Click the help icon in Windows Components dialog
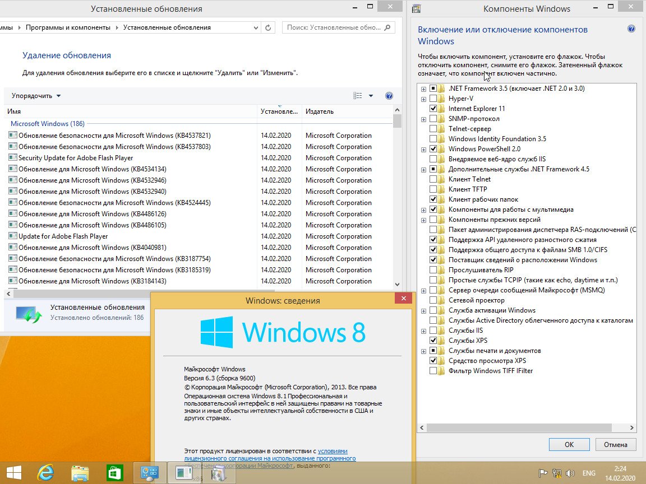The image size is (646, 484). (x=631, y=29)
